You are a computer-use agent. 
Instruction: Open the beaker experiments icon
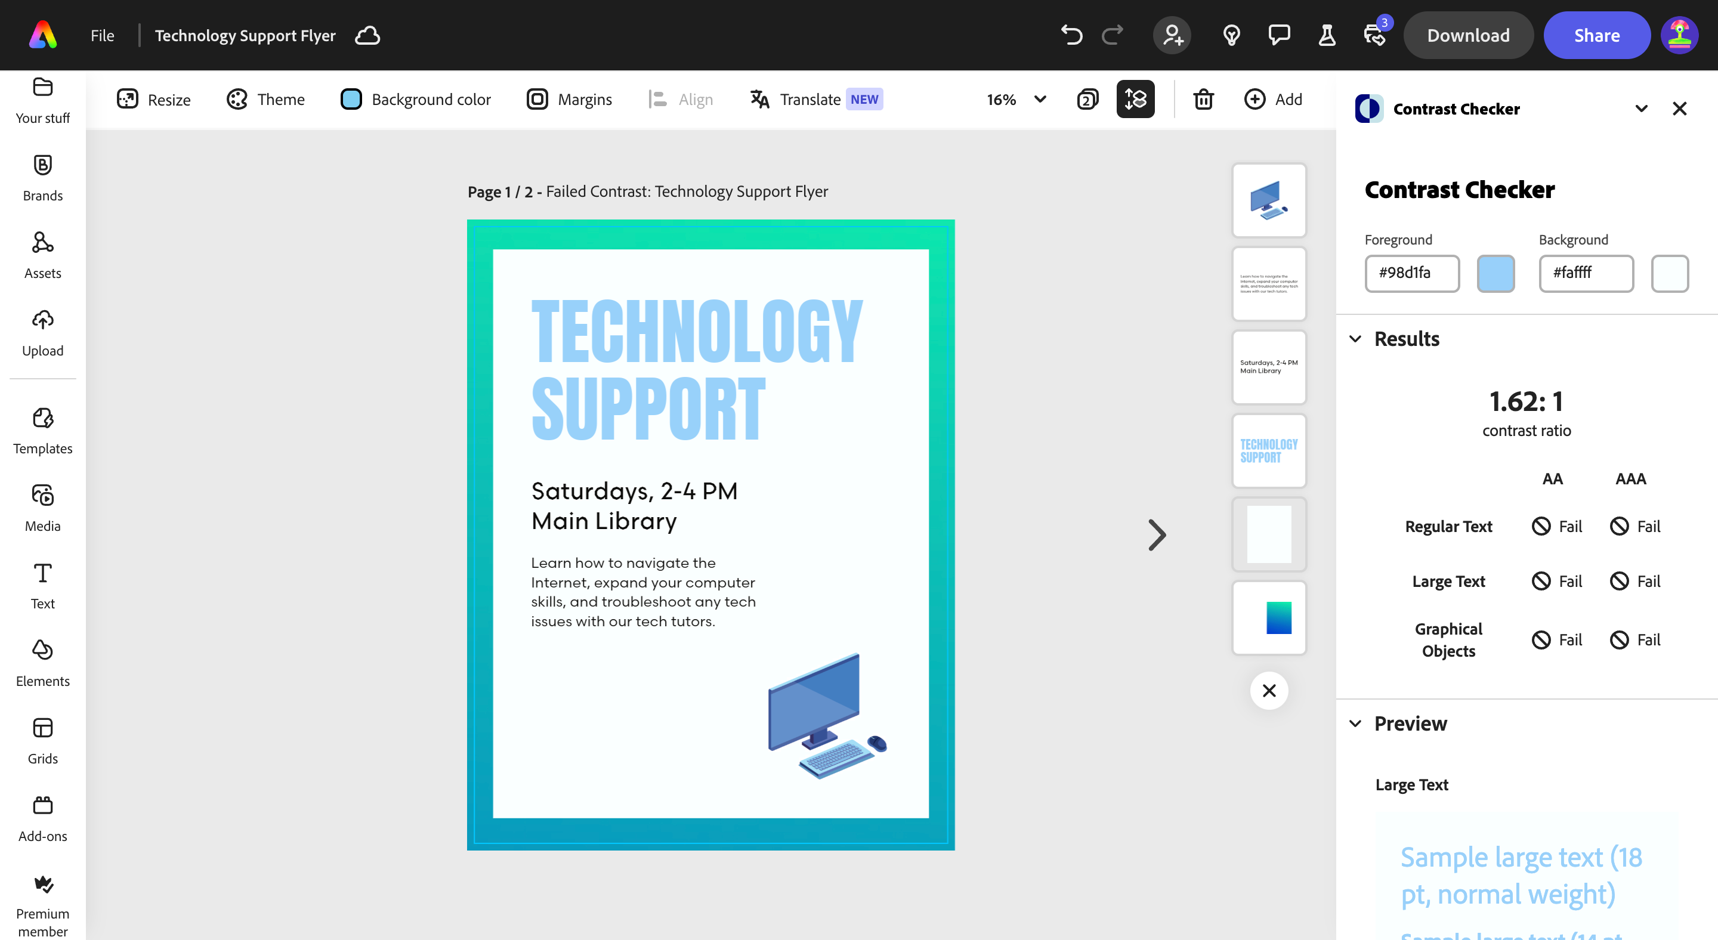tap(1327, 35)
